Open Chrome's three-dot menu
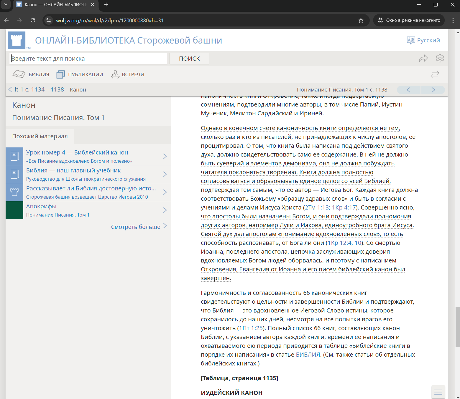 click(453, 20)
